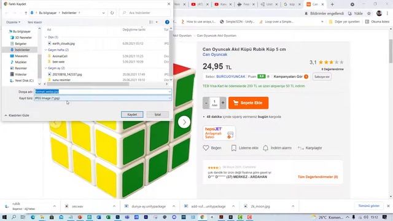Open the Diğer yer işaretleri folder
The width and height of the screenshot is (393, 221).
[x=344, y=22]
